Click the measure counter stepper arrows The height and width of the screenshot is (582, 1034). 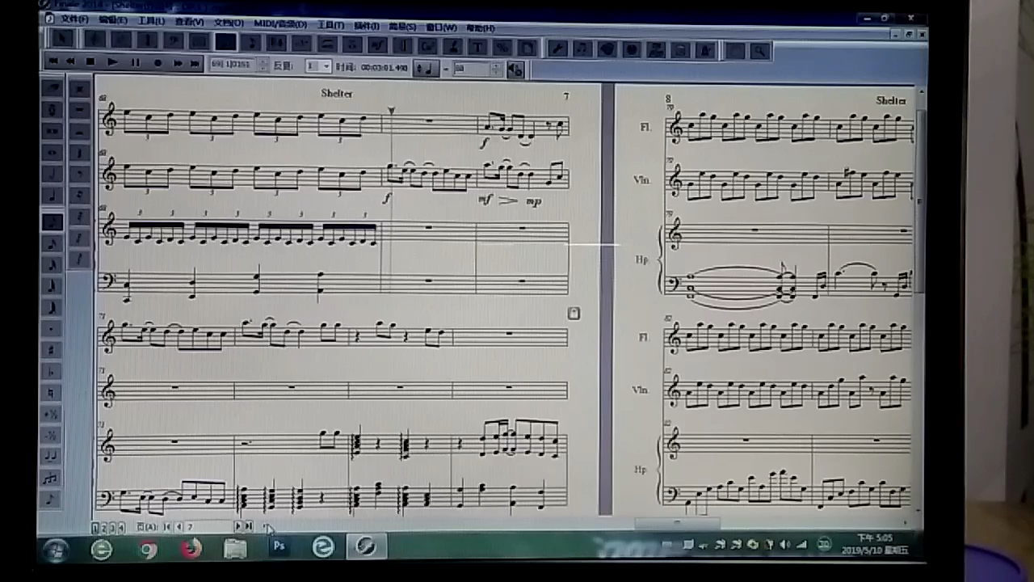tap(263, 65)
